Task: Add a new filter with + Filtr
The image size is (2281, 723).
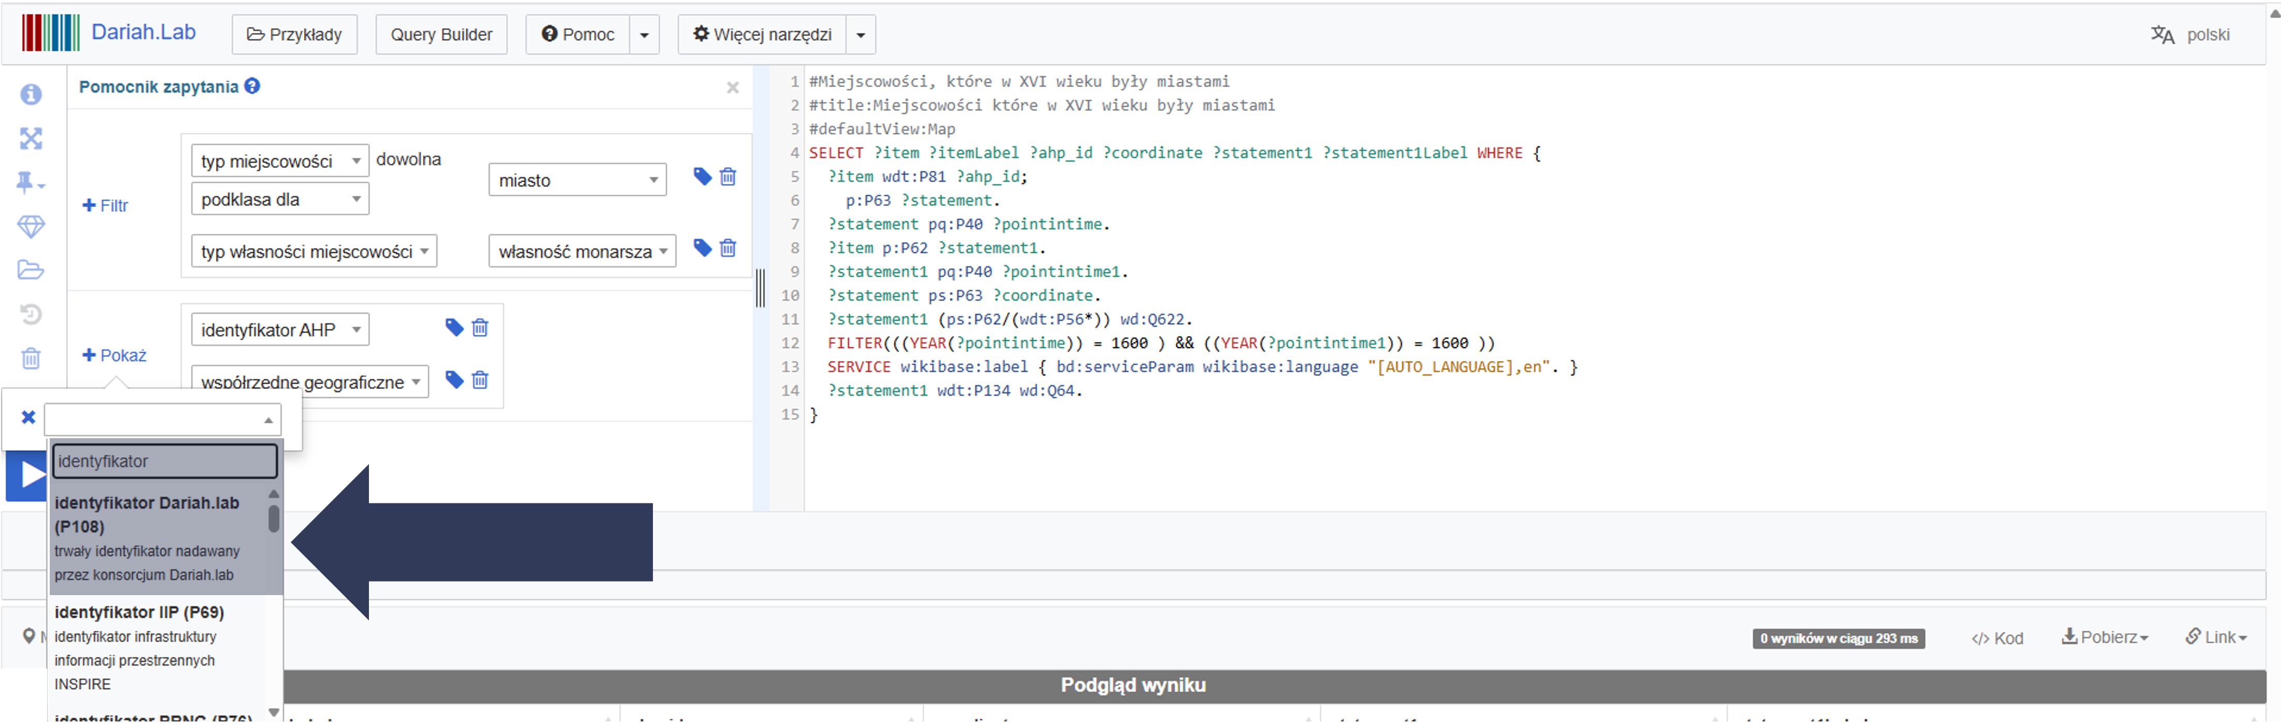Action: (105, 205)
